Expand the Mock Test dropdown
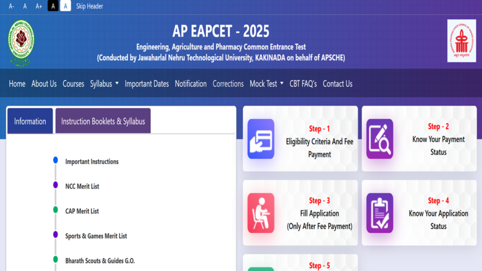 pyautogui.click(x=266, y=84)
